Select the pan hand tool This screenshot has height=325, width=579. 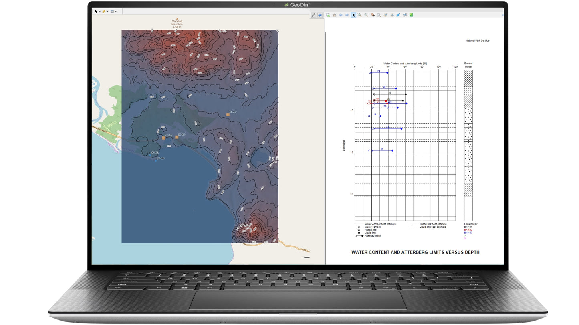pyautogui.click(x=373, y=15)
